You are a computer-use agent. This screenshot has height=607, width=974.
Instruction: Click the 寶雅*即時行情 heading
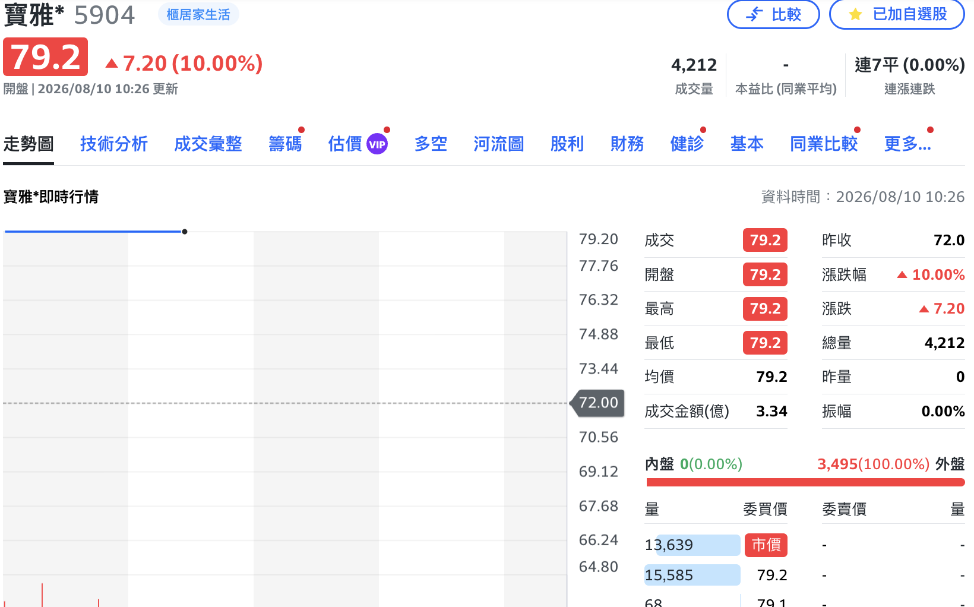tap(51, 197)
